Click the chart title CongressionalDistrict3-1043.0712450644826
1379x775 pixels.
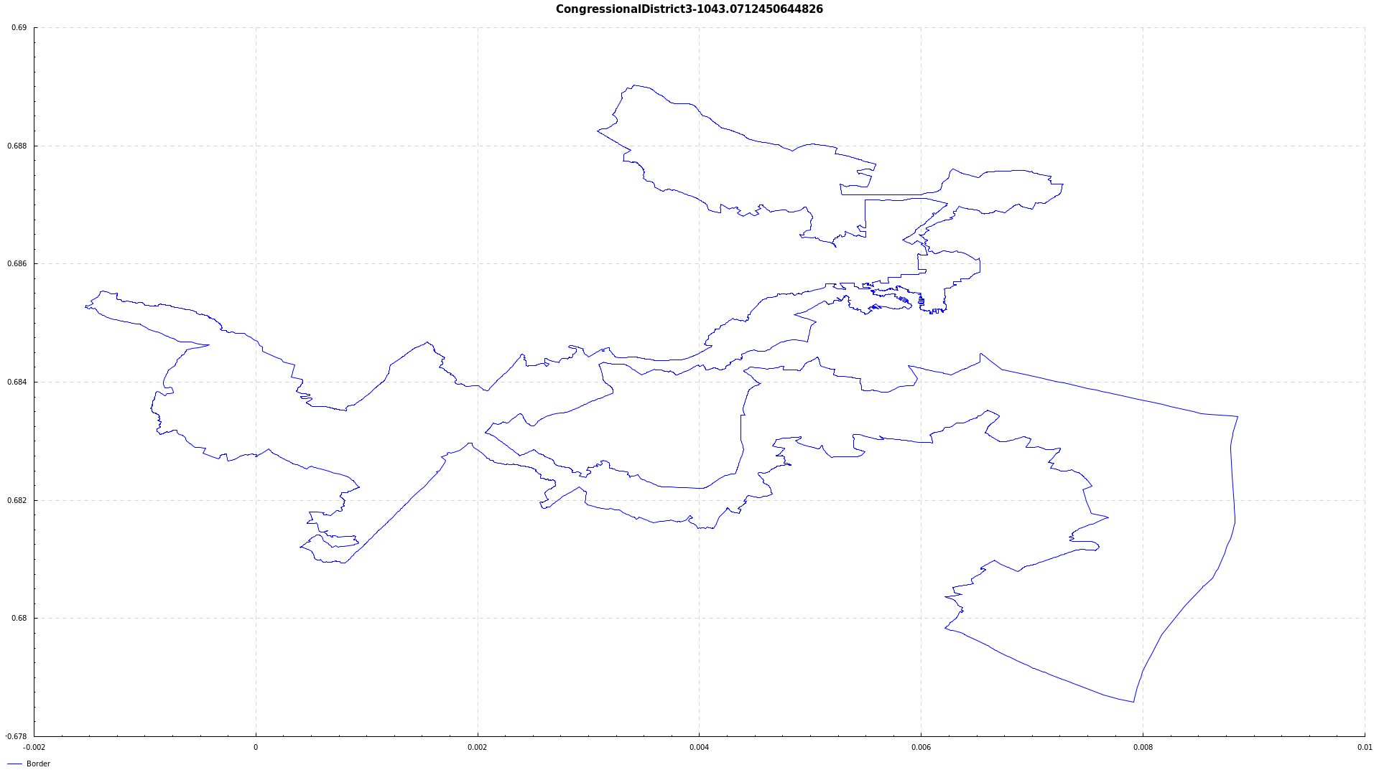click(x=689, y=9)
